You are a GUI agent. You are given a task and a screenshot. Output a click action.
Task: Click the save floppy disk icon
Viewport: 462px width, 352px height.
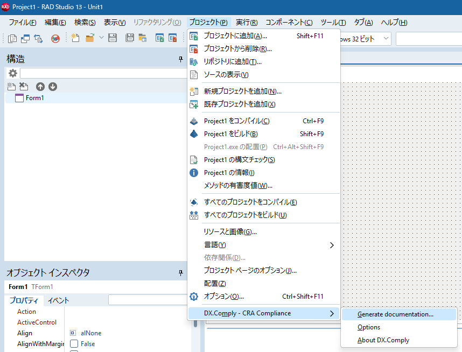113,38
